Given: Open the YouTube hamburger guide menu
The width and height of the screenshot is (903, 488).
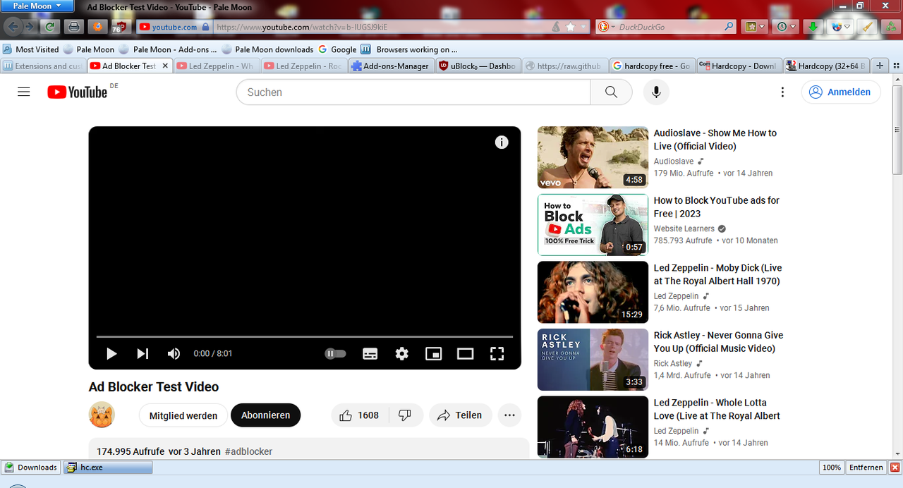Looking at the screenshot, I should click(24, 92).
